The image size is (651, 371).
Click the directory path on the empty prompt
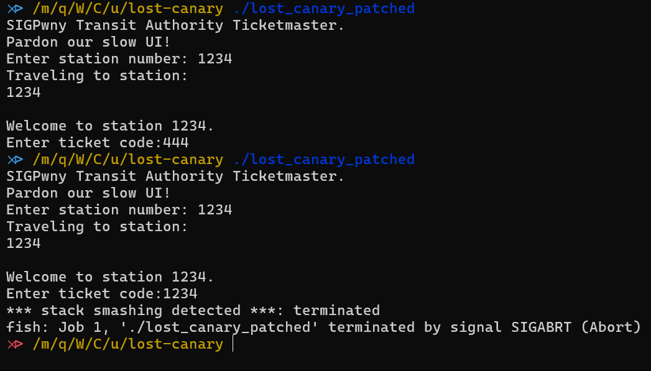(127, 344)
